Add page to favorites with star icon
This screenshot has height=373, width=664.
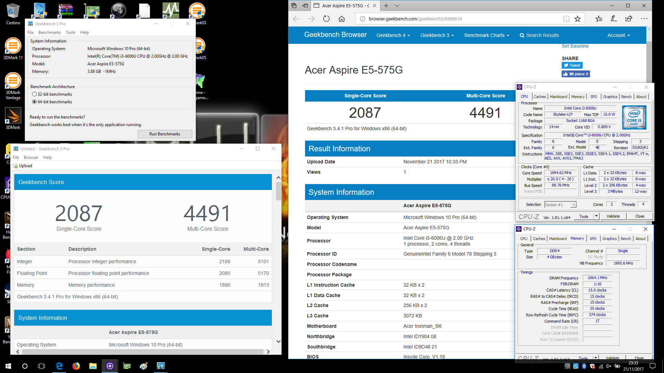click(x=578, y=19)
